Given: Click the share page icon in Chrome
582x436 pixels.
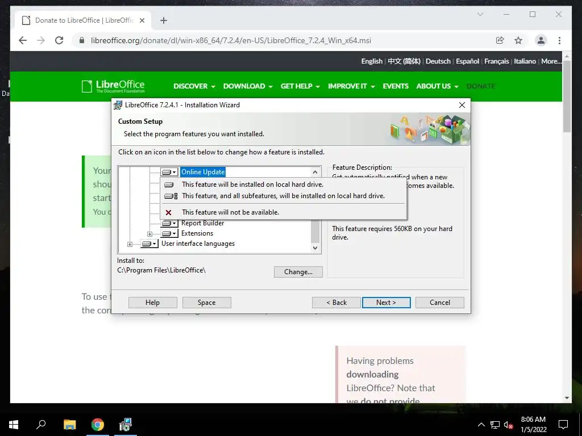Looking at the screenshot, I should point(500,40).
